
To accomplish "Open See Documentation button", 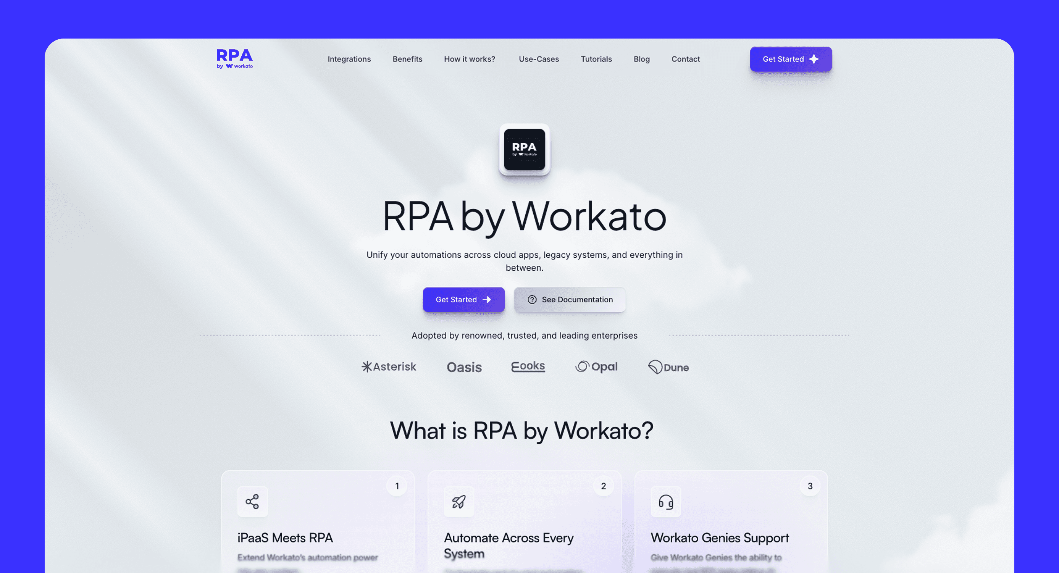I will click(569, 300).
